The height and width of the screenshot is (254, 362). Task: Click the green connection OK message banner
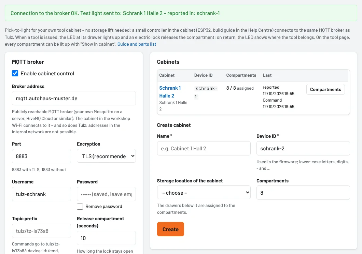click(x=181, y=13)
